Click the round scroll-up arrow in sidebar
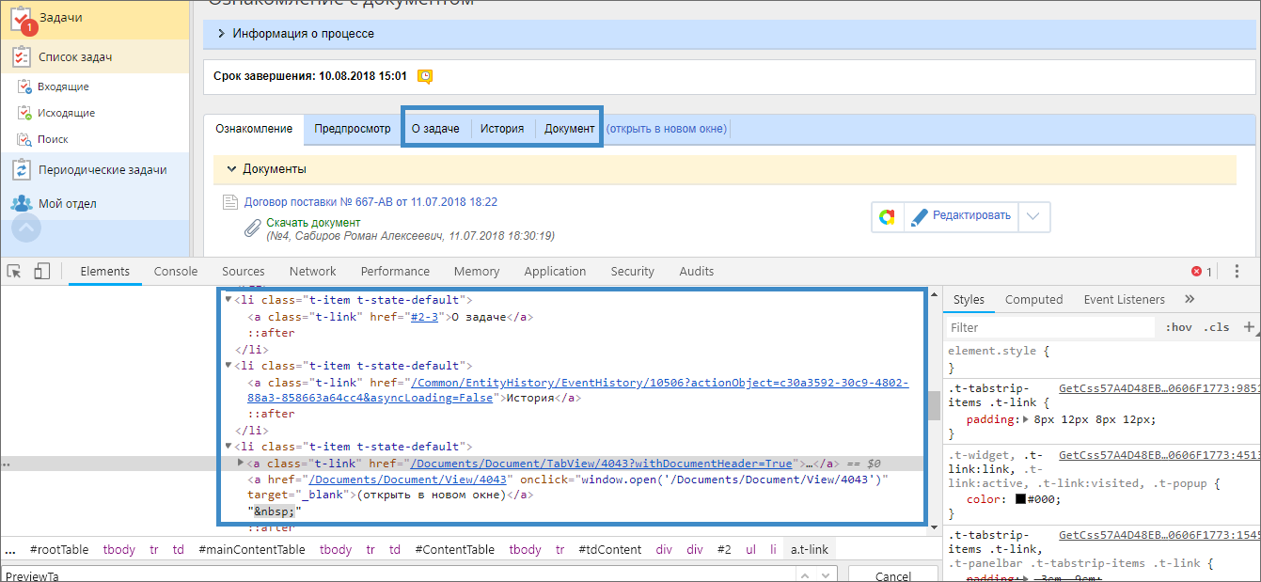This screenshot has width=1261, height=582. click(26, 228)
